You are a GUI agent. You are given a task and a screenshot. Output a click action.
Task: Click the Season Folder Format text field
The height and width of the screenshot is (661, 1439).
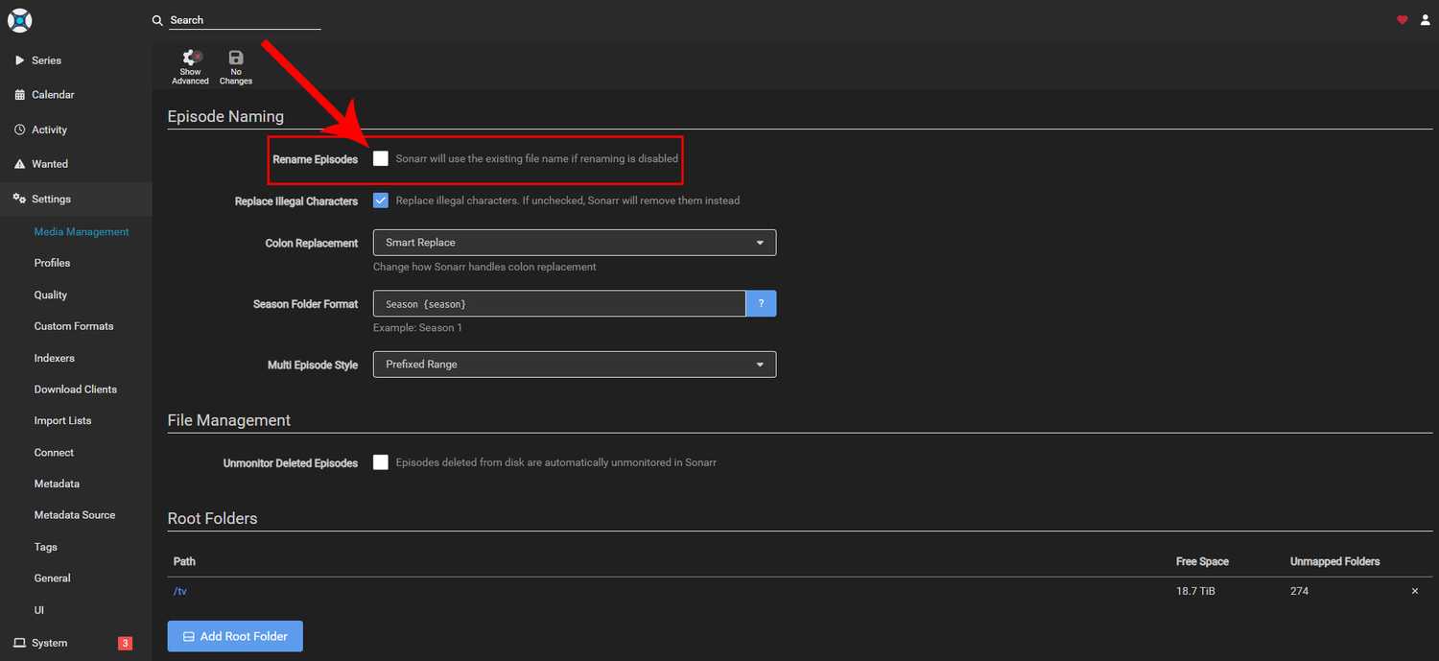tap(559, 303)
